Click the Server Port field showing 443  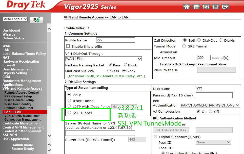coord(137,139)
